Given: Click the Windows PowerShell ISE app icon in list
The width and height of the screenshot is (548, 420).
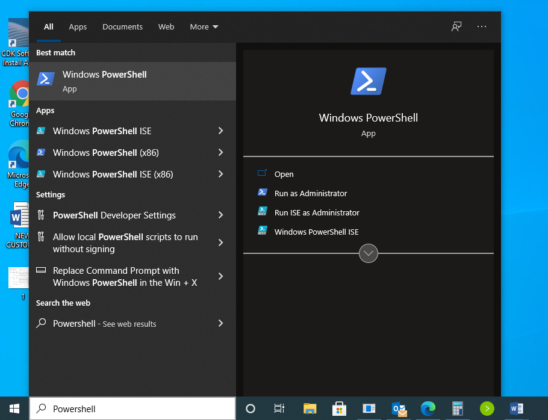Looking at the screenshot, I should point(41,131).
